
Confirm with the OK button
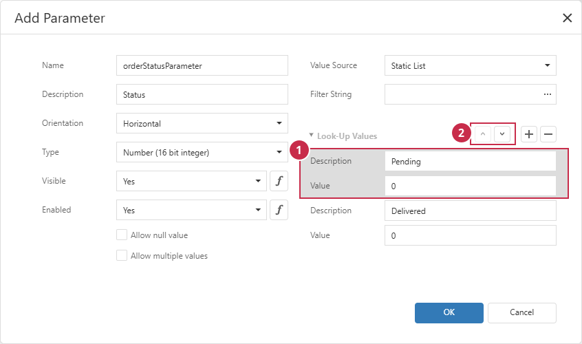click(x=449, y=313)
